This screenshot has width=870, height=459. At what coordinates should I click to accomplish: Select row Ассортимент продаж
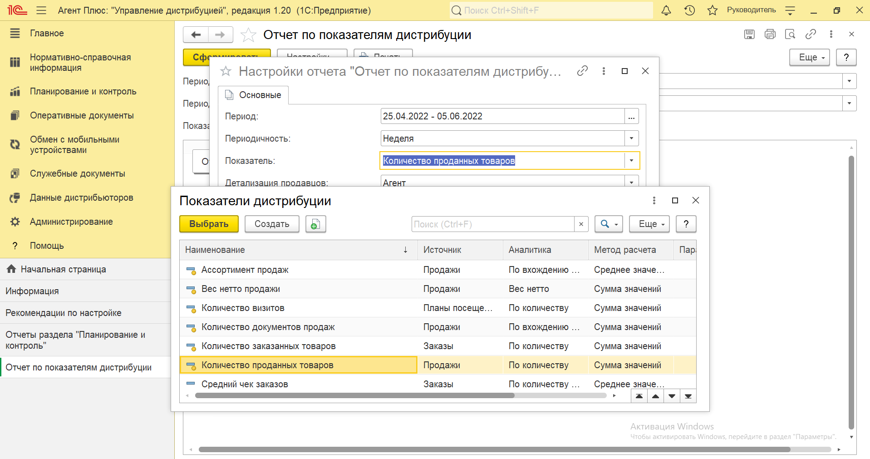tap(438, 270)
